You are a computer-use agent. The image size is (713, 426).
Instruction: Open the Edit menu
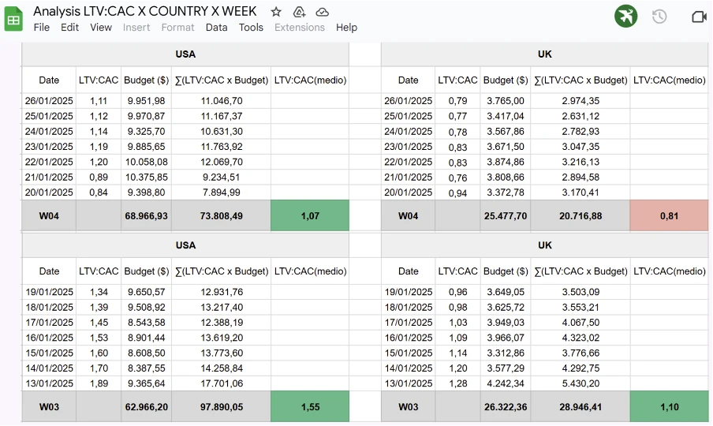tap(69, 28)
